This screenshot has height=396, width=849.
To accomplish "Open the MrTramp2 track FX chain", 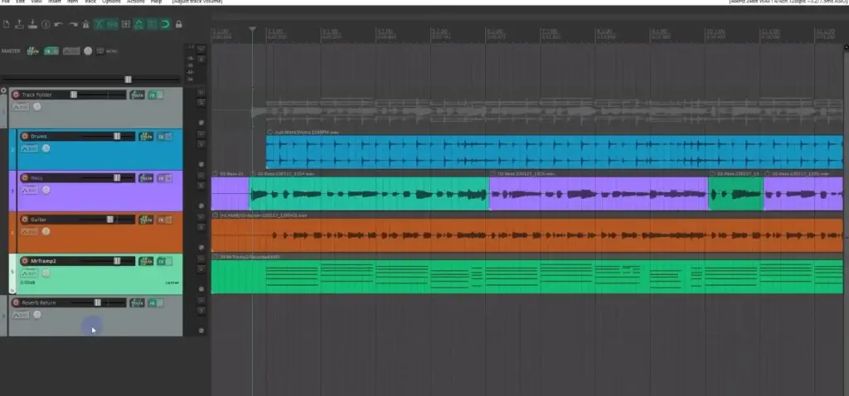I will click(x=165, y=261).
